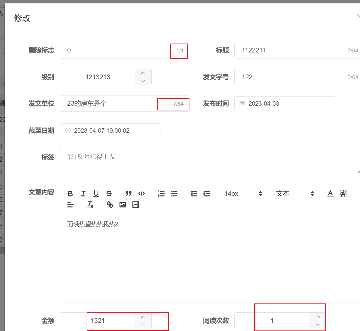Open the text alignment options
The height and width of the screenshot is (331, 360).
pos(70,205)
